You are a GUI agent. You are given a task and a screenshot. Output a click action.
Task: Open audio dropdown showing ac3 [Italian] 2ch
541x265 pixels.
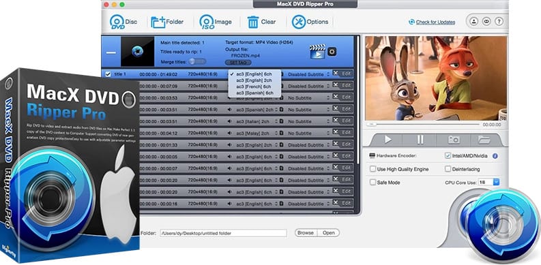pos(257,121)
